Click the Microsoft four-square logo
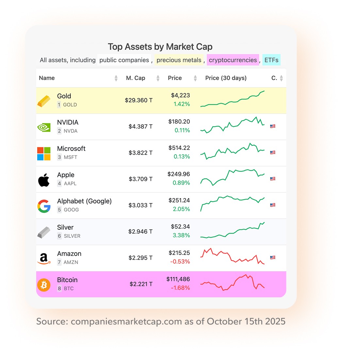Screen dimensions: 342x354 pos(44,153)
